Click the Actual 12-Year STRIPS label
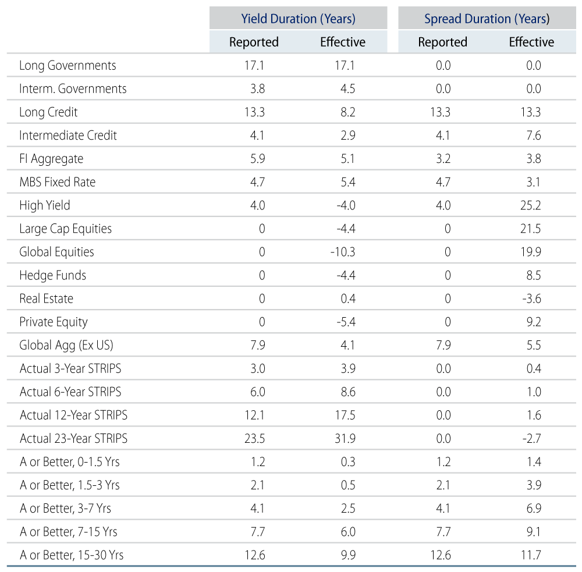The width and height of the screenshot is (582, 572). pos(73,415)
